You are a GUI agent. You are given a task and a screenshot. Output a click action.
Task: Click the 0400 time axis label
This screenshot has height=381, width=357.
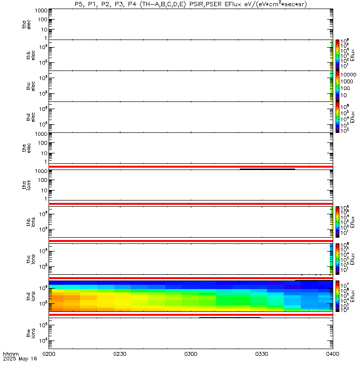point(332,354)
